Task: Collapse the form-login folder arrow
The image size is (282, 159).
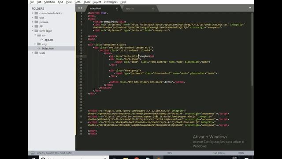Action: pyautogui.click(x=33, y=31)
